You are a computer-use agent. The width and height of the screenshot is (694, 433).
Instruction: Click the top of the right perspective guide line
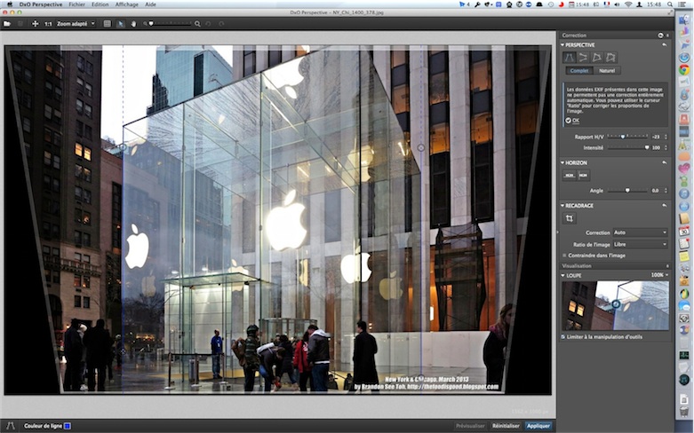tap(421, 148)
